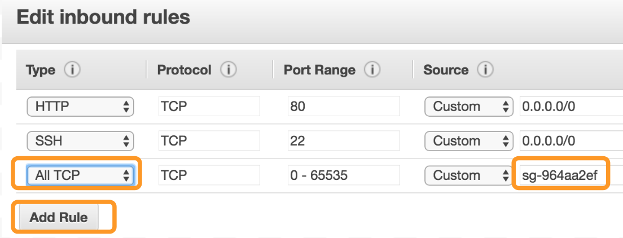Open Custom source dropdown for HTTP rule
This screenshot has height=238, width=623.
[x=468, y=107]
